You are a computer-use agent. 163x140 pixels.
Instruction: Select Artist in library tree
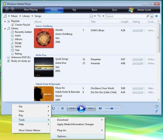click(18, 35)
